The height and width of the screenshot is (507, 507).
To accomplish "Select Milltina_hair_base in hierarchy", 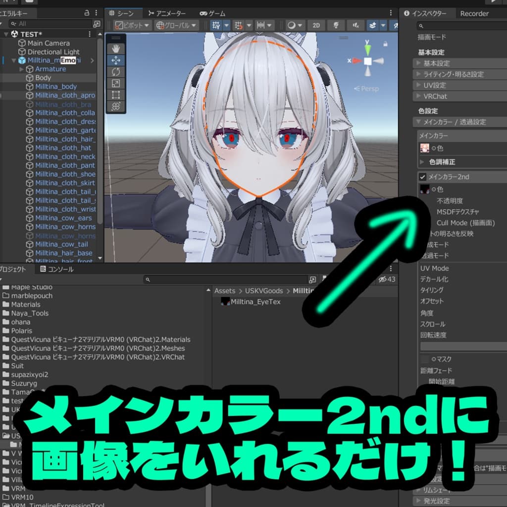I will point(64,253).
